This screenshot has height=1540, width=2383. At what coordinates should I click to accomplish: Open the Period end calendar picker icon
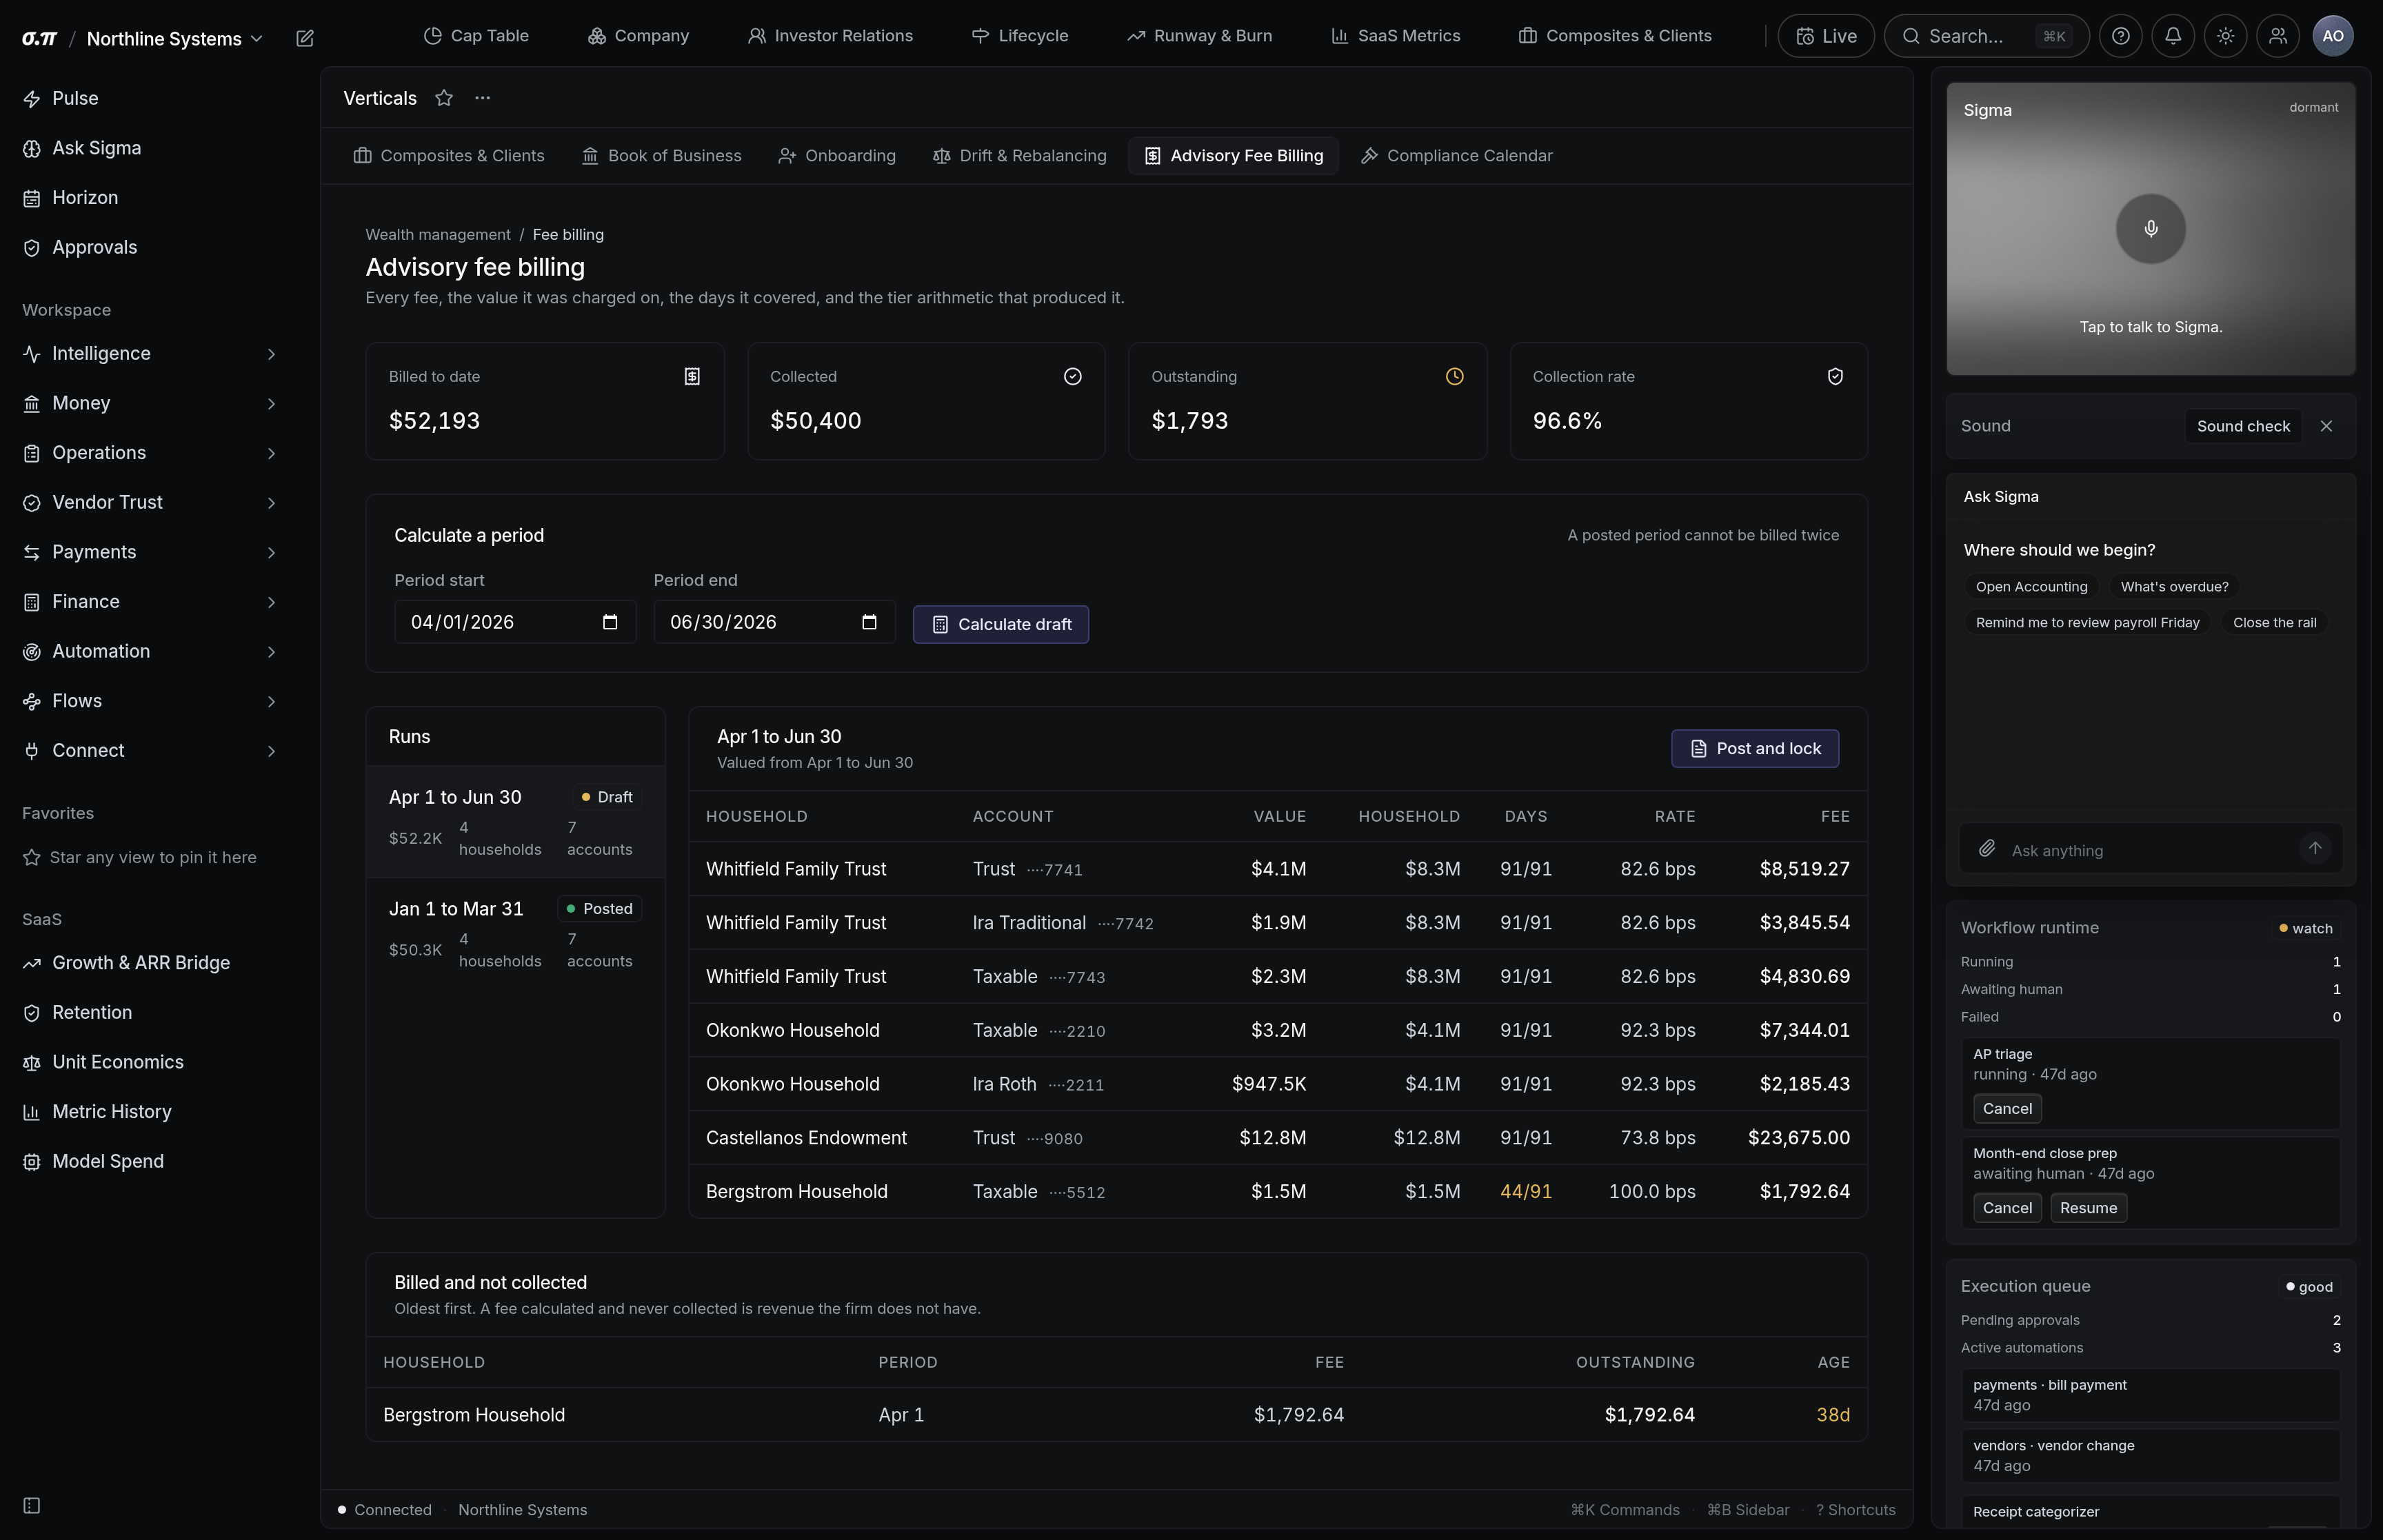tap(869, 622)
